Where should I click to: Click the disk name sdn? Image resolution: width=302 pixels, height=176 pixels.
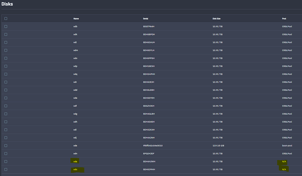[75, 154]
